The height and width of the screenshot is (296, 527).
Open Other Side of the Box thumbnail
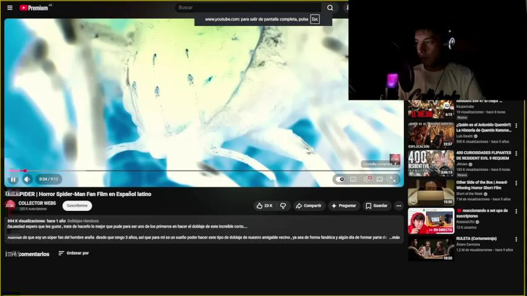coord(431,192)
